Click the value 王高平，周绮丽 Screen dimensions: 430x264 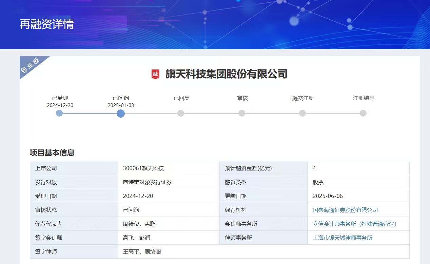142,252
